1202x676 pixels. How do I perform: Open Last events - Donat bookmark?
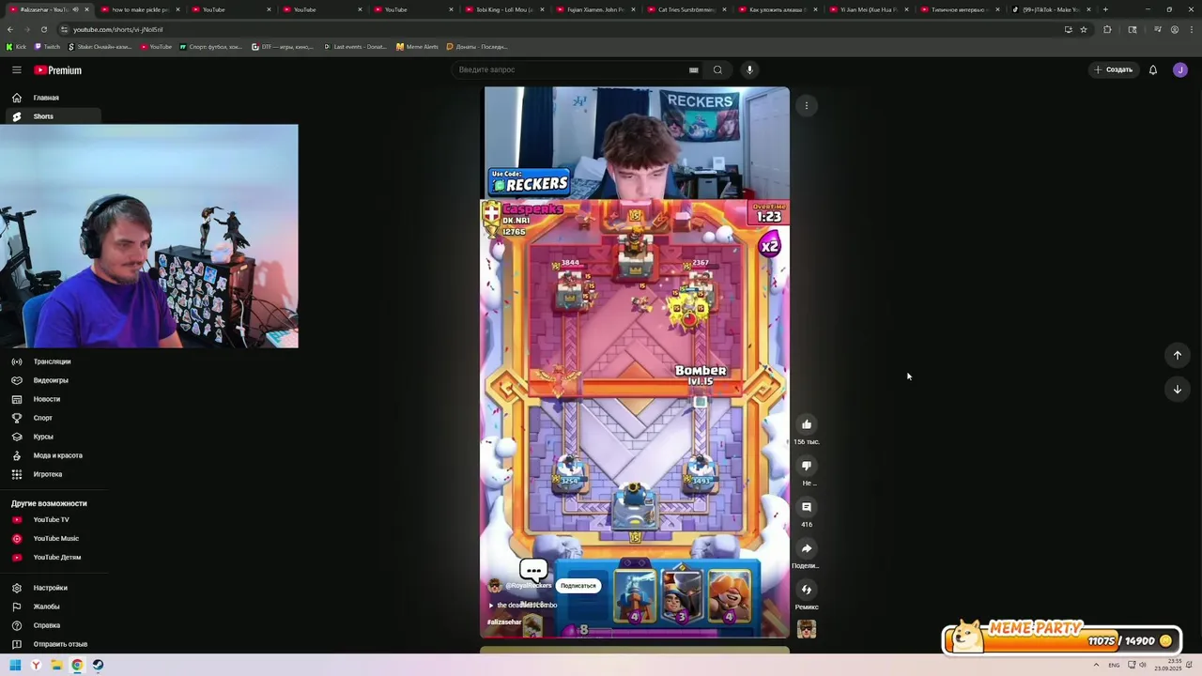click(355, 46)
